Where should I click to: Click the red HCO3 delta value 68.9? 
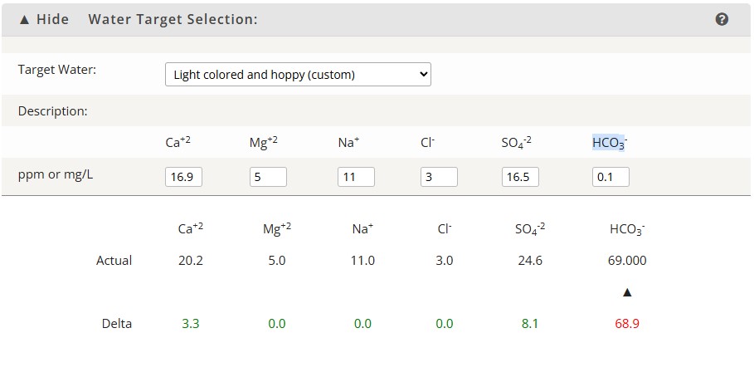[627, 324]
